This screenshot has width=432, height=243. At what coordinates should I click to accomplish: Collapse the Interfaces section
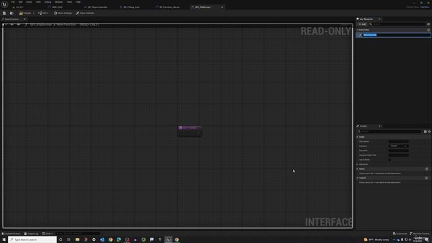tap(357, 30)
